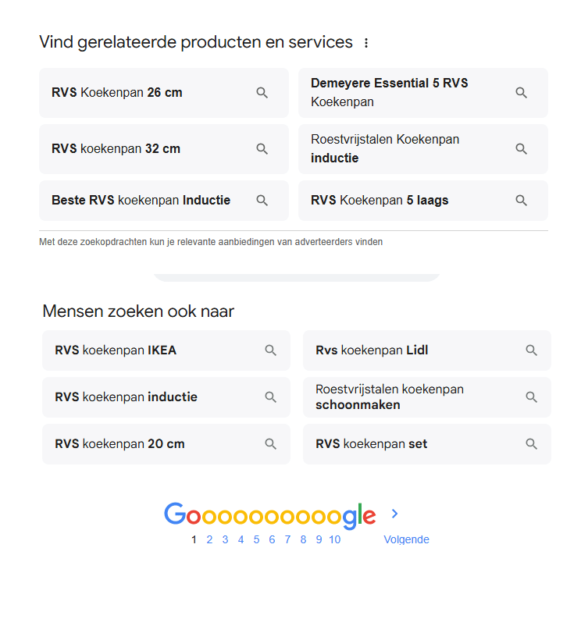This screenshot has height=626, width=581.
Task: Click the magnifier icon on 'Beste RVS koekenpan Inductie'
Action: tap(262, 200)
